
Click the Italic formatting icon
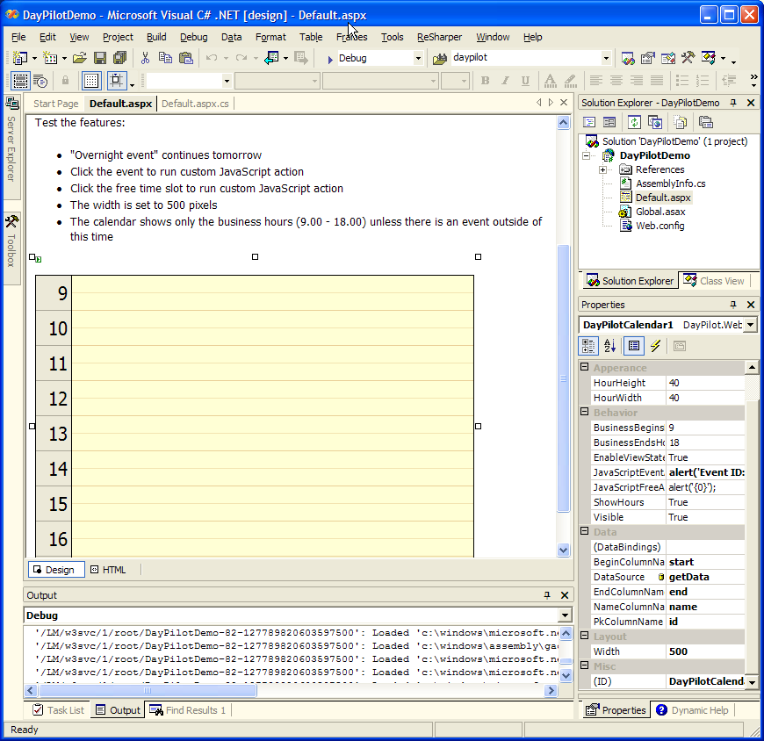505,81
